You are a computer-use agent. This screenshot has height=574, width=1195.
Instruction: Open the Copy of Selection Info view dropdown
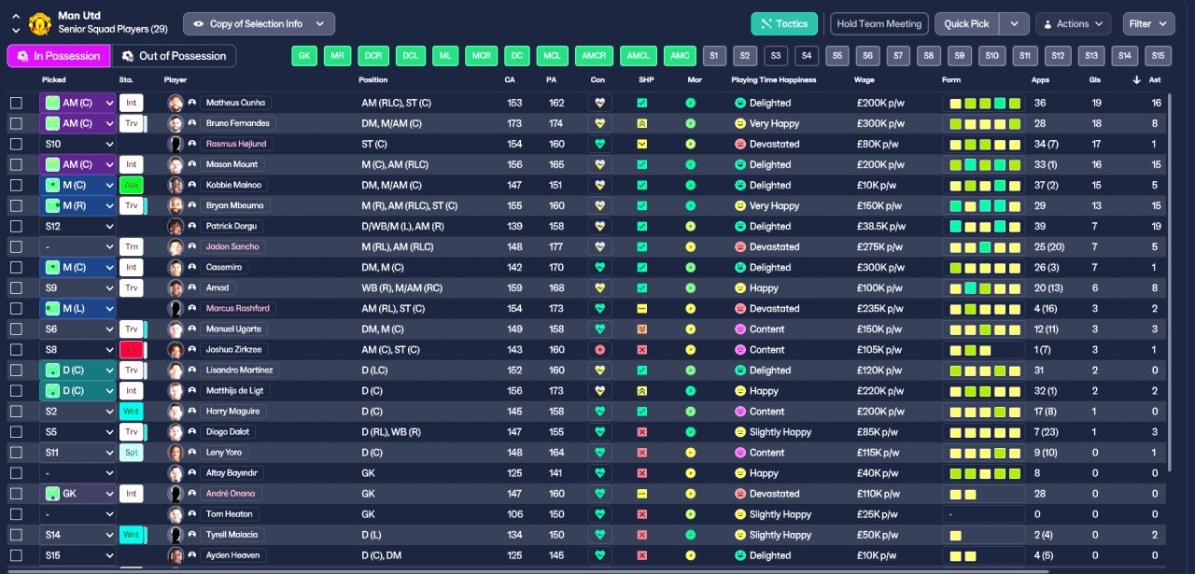[x=259, y=23]
